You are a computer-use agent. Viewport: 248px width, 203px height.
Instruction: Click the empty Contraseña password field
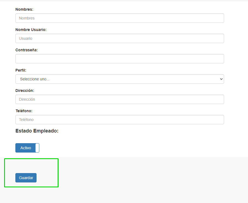tap(119, 59)
